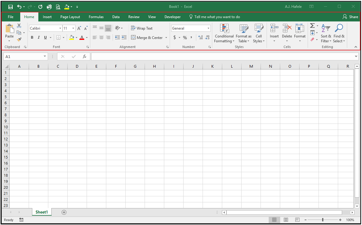The height and width of the screenshot is (225, 362).
Task: Select the Sheet1 worksheet tab
Action: point(42,212)
